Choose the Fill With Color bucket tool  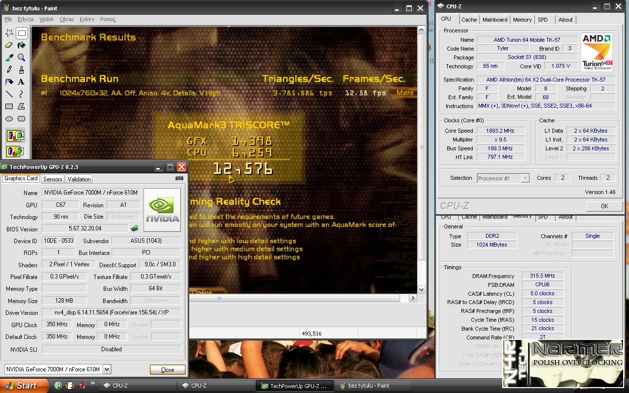coord(22,46)
